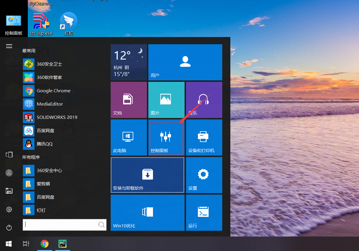
Task: Click the tablet mode icon in Start sidebar
Action: point(9,154)
